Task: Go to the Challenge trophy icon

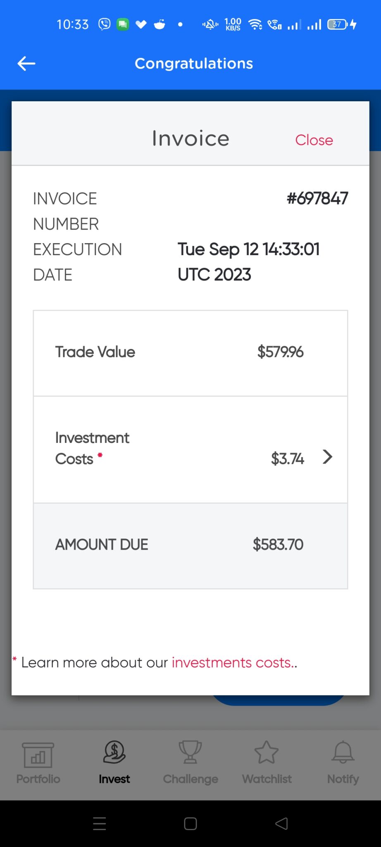Action: click(190, 752)
